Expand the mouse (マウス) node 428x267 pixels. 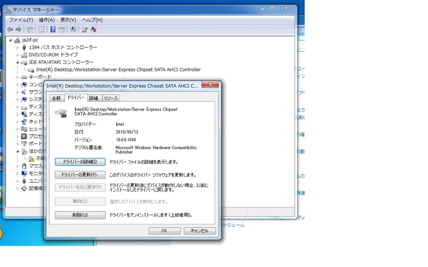click(x=18, y=166)
